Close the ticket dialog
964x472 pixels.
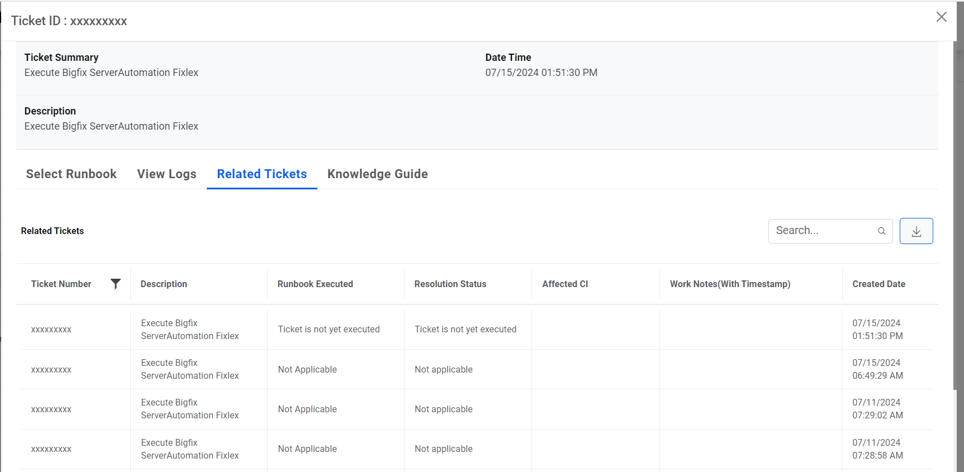tap(941, 17)
